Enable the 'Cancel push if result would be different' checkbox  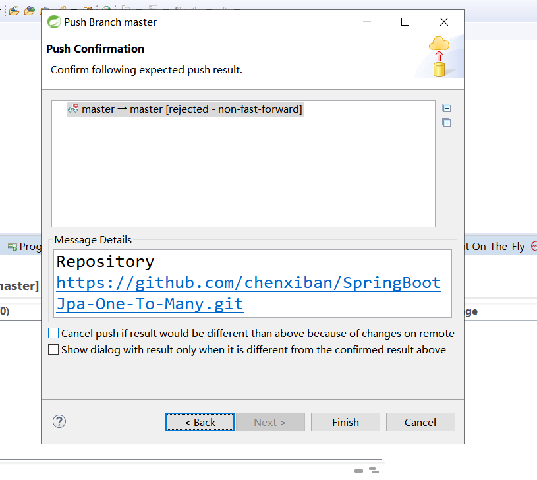[x=53, y=333]
